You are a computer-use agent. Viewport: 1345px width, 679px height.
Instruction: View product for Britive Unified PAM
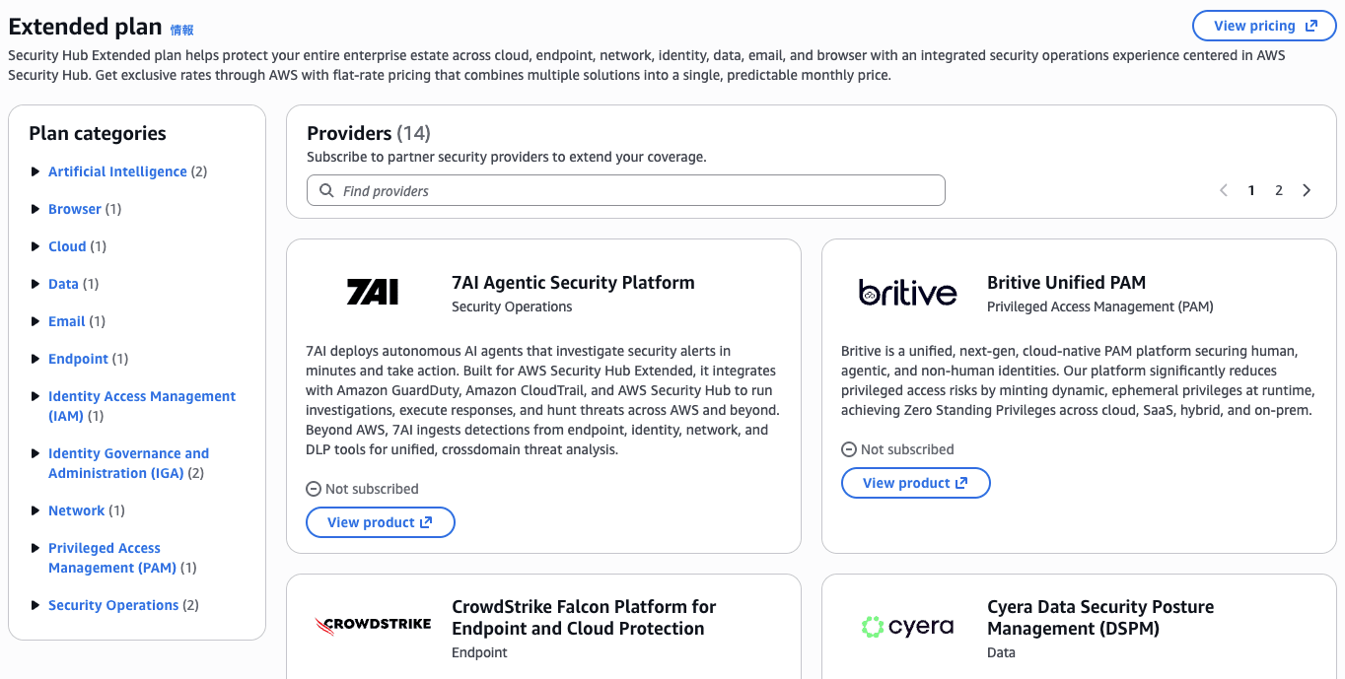(915, 483)
